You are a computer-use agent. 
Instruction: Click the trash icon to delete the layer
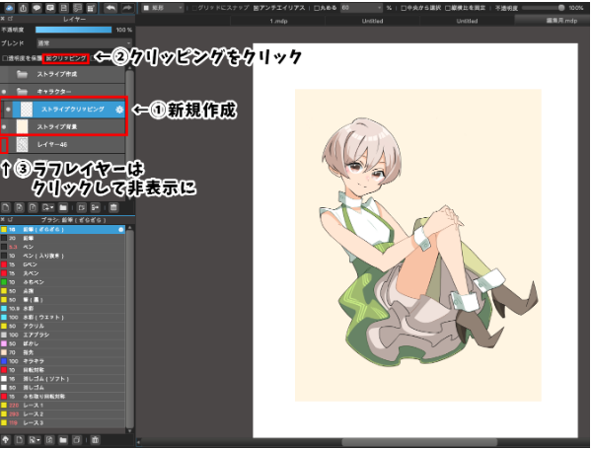coord(113,208)
